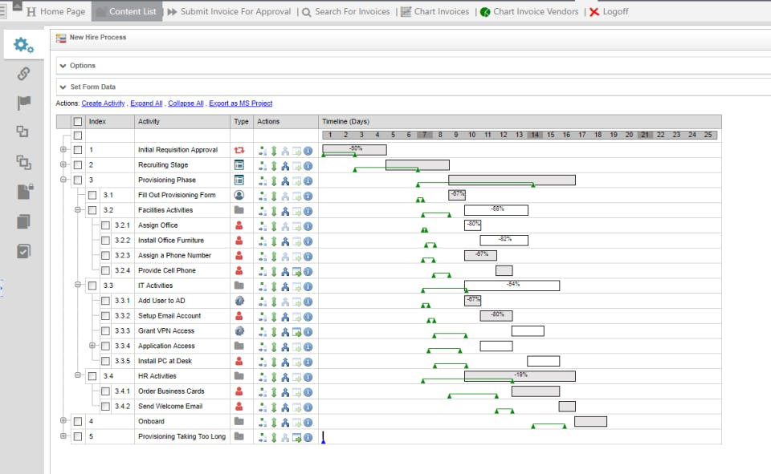
Task: Click the type icon for Add User to AD
Action: (239, 301)
